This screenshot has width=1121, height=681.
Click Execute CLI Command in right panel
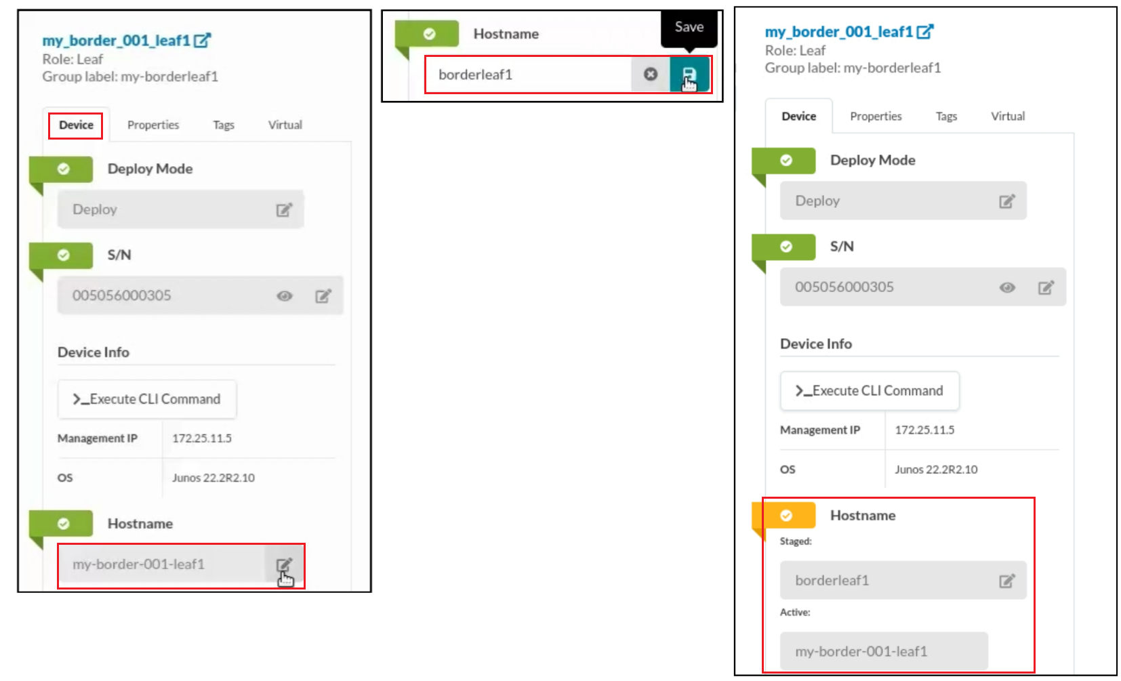870,391
